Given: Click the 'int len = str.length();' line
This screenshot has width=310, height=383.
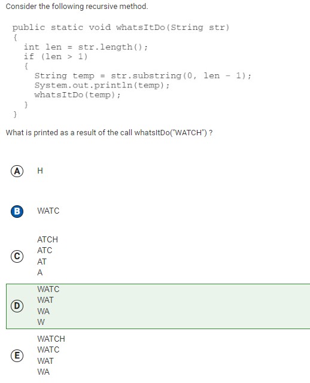Looking at the screenshot, I should coord(86,47).
